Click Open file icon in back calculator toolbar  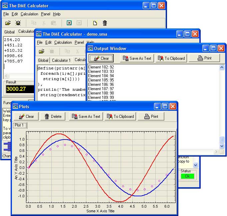pos(8,23)
